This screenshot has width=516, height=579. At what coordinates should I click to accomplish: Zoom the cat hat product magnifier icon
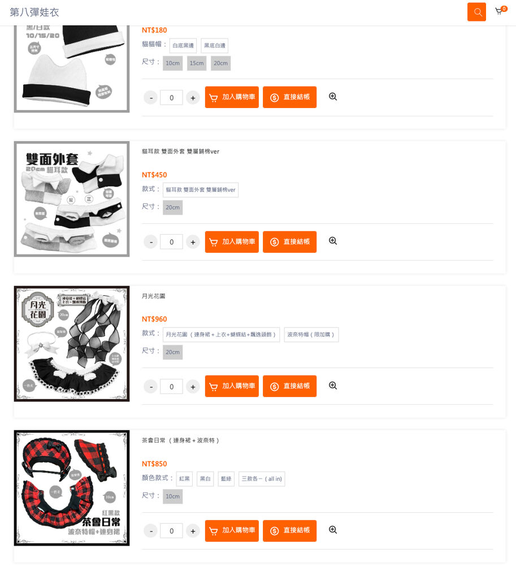[x=332, y=97]
